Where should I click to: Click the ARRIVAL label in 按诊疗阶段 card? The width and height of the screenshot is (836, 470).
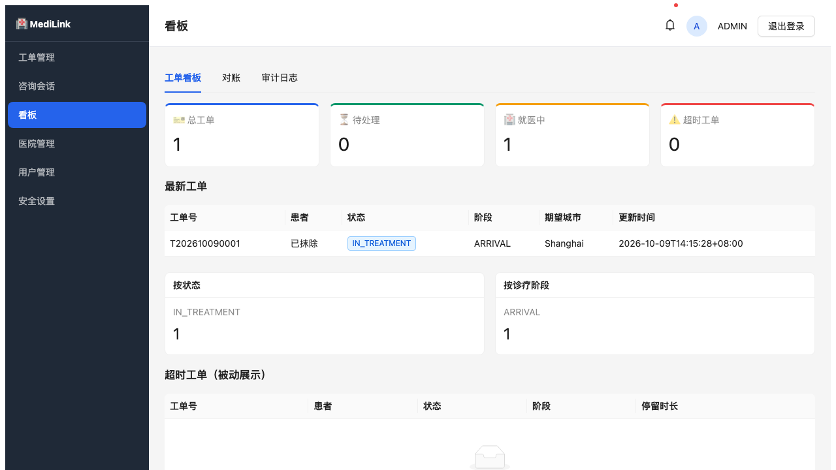pos(522,312)
